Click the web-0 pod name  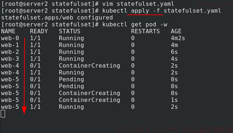10,38
